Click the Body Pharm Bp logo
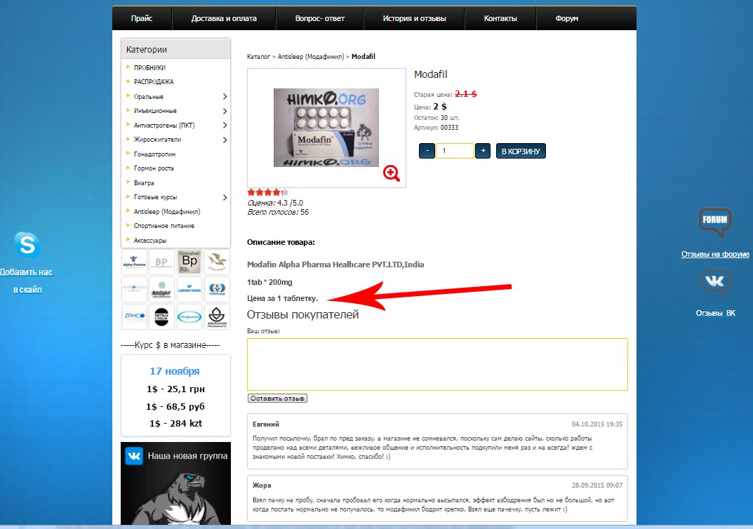This screenshot has width=753, height=529. 189,262
